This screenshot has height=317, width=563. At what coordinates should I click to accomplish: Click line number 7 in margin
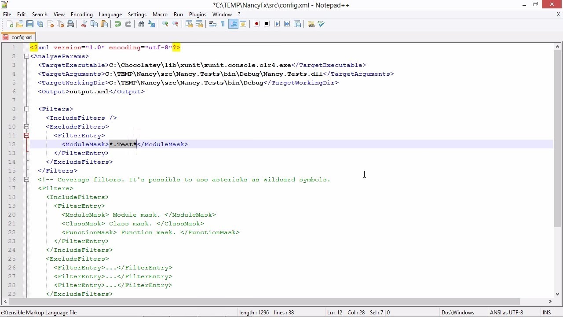click(14, 100)
